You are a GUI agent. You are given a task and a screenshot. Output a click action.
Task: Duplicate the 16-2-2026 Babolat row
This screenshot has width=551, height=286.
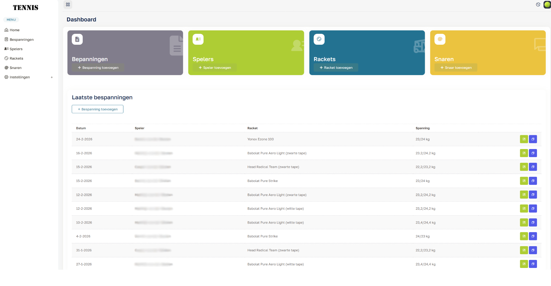(533, 153)
